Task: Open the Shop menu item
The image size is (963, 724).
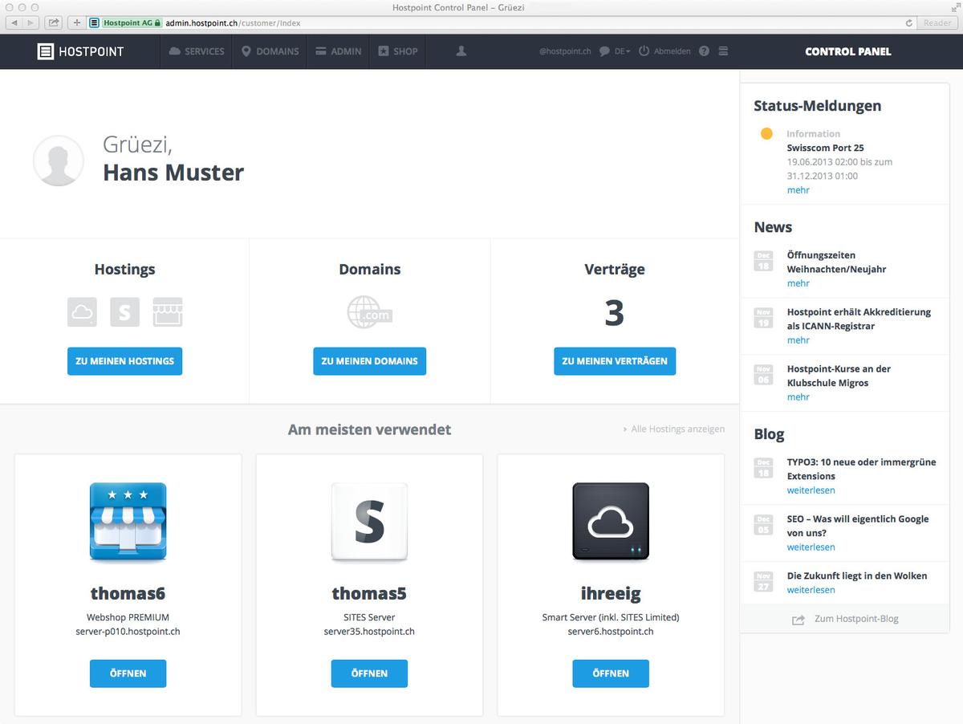Action: 397,51
